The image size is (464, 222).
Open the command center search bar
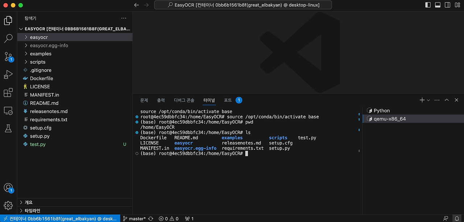pos(243,5)
